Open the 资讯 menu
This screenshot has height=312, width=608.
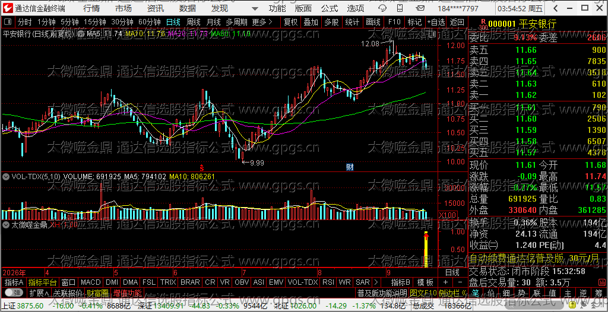[155, 8]
